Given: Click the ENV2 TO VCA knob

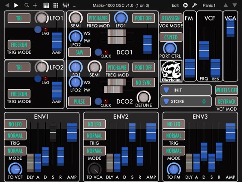Looking at the screenshot, I should (x=94, y=169).
